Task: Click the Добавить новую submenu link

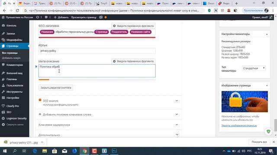Action: click(11, 58)
